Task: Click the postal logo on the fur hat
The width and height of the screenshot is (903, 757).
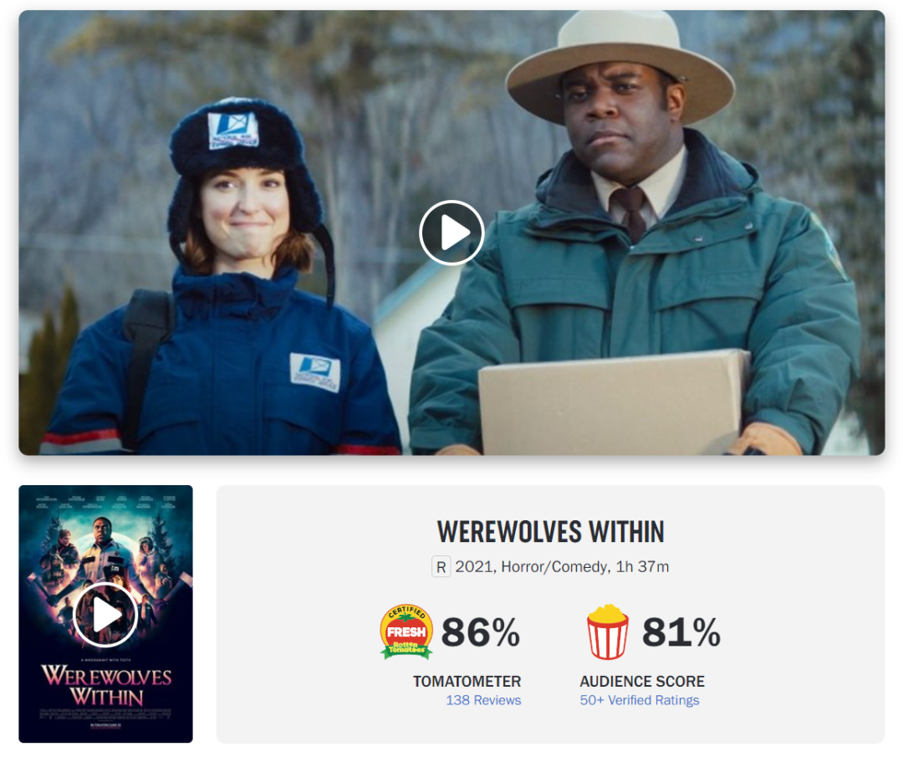Action: [x=233, y=130]
